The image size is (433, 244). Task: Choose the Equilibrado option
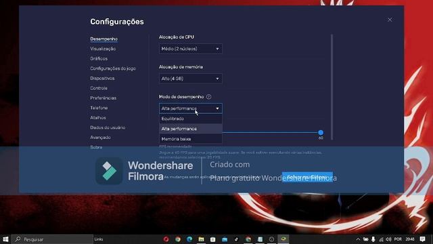pyautogui.click(x=191, y=119)
